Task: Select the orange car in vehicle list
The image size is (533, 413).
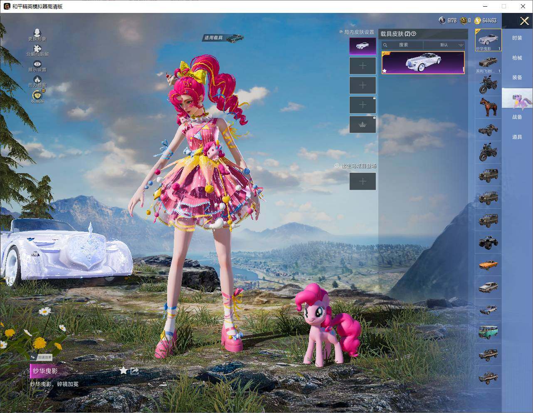Action: 488,264
